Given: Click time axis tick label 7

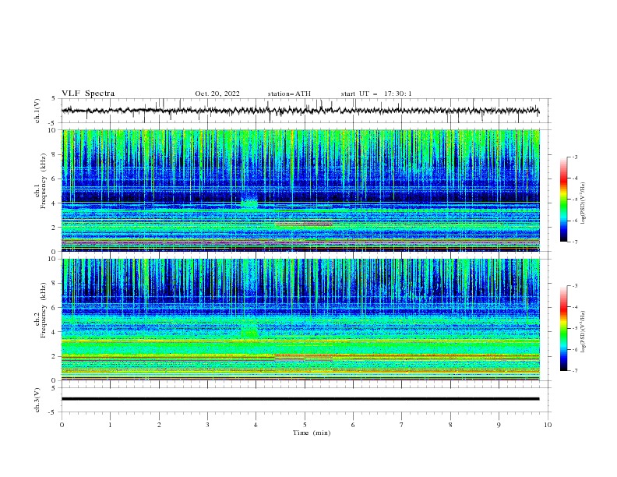Looking at the screenshot, I should coord(402,425).
